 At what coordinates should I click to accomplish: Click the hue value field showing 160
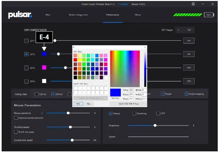131,90
